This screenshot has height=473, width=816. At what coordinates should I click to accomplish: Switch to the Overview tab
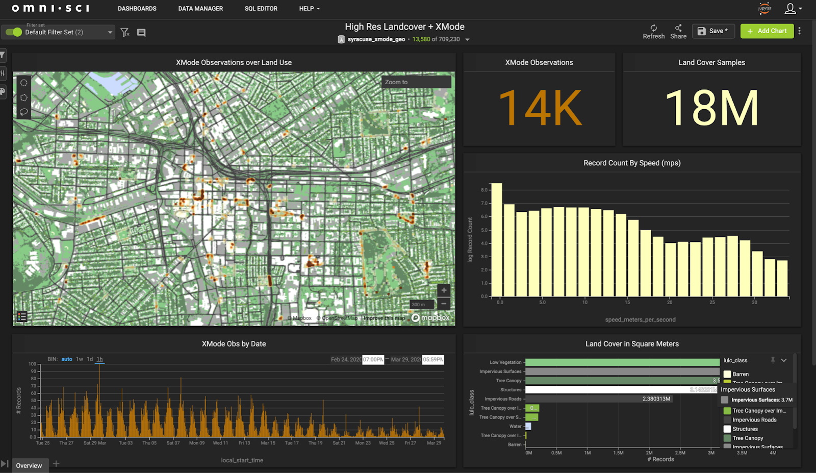pos(29,465)
